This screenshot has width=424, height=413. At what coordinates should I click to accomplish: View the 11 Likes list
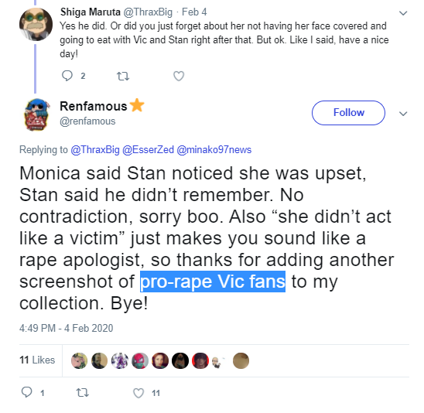37,360
